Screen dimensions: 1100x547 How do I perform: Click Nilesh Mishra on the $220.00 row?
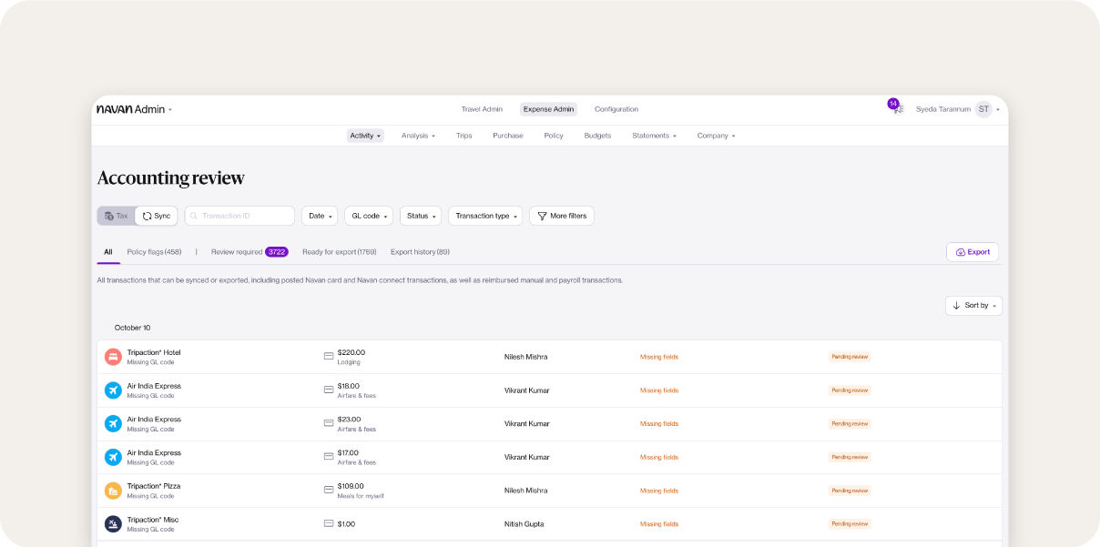526,357
